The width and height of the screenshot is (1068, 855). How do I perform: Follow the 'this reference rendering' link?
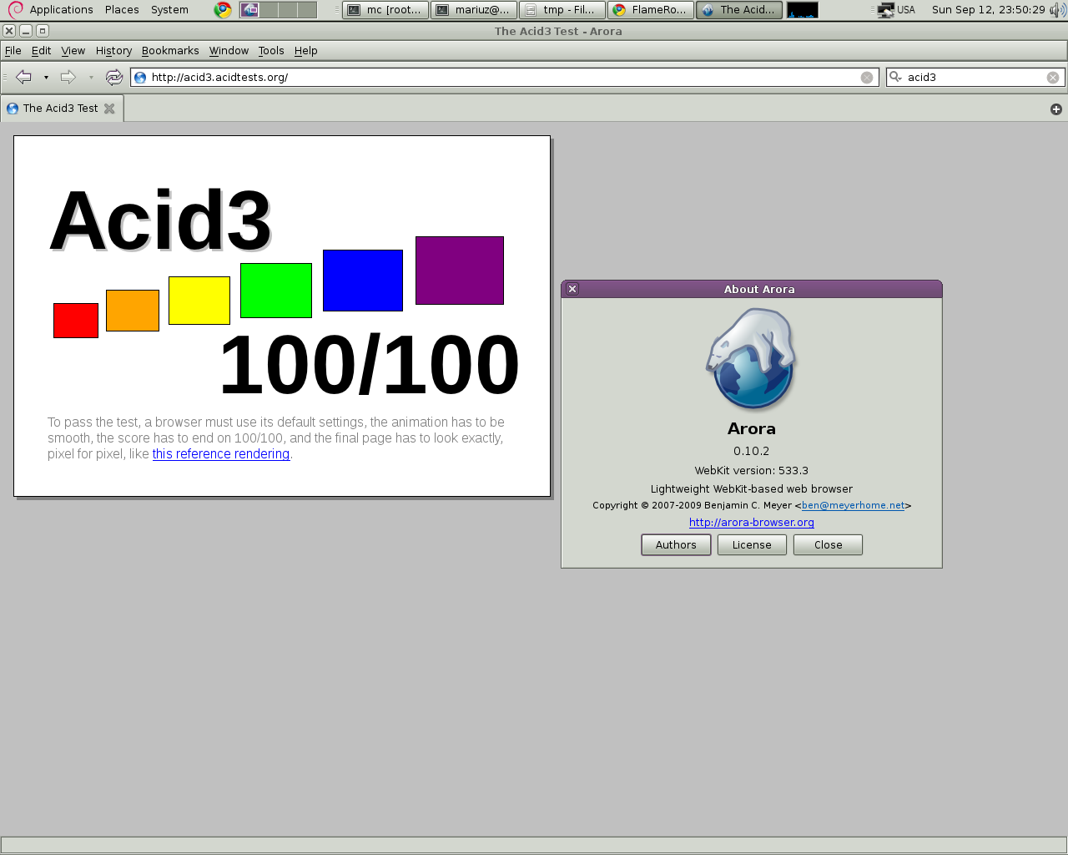tap(221, 454)
